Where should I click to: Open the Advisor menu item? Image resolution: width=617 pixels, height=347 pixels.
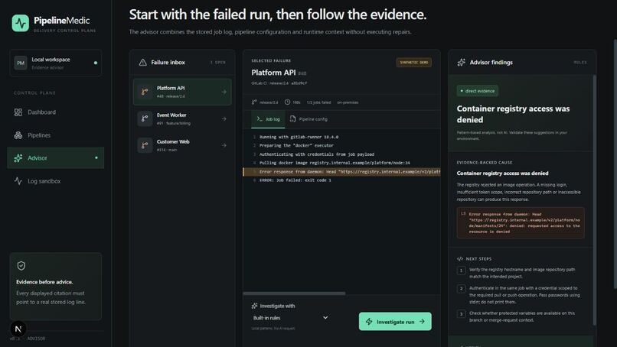pos(55,158)
